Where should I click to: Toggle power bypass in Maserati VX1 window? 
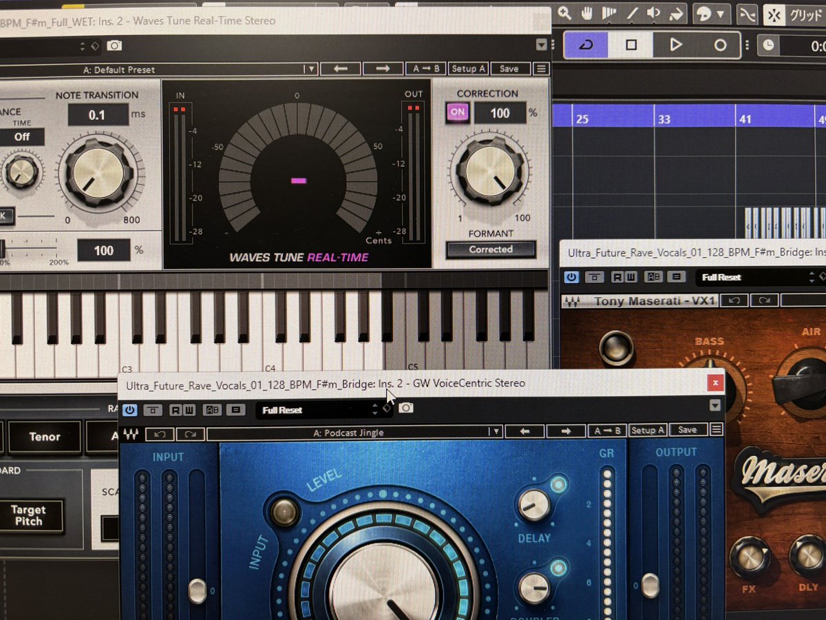571,277
